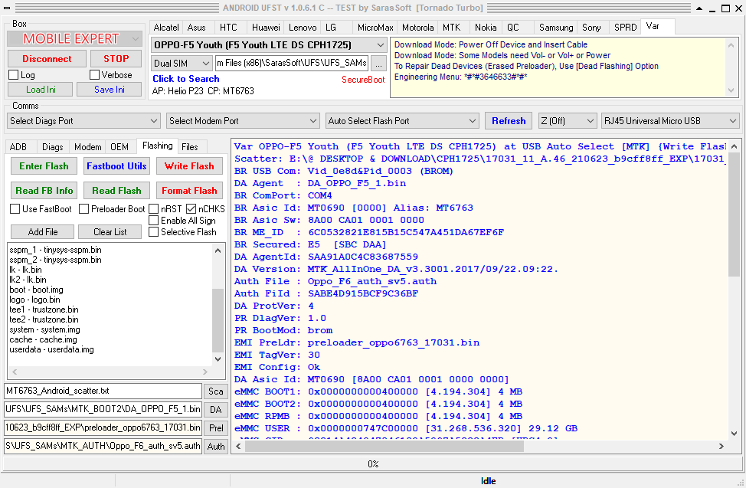This screenshot has height=488, width=746.
Task: Open Fastboot Utils
Action: tap(116, 166)
